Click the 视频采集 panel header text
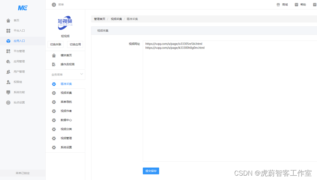This screenshot has height=180, width=317. [103, 31]
